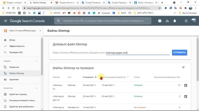
Task: Expand the property selector dropdown
Action: click(x=40, y=31)
